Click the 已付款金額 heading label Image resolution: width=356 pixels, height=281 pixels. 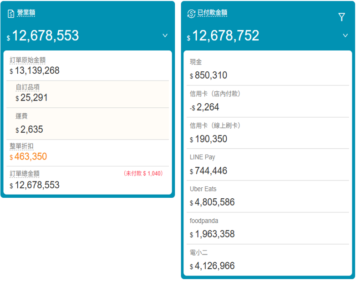click(212, 13)
